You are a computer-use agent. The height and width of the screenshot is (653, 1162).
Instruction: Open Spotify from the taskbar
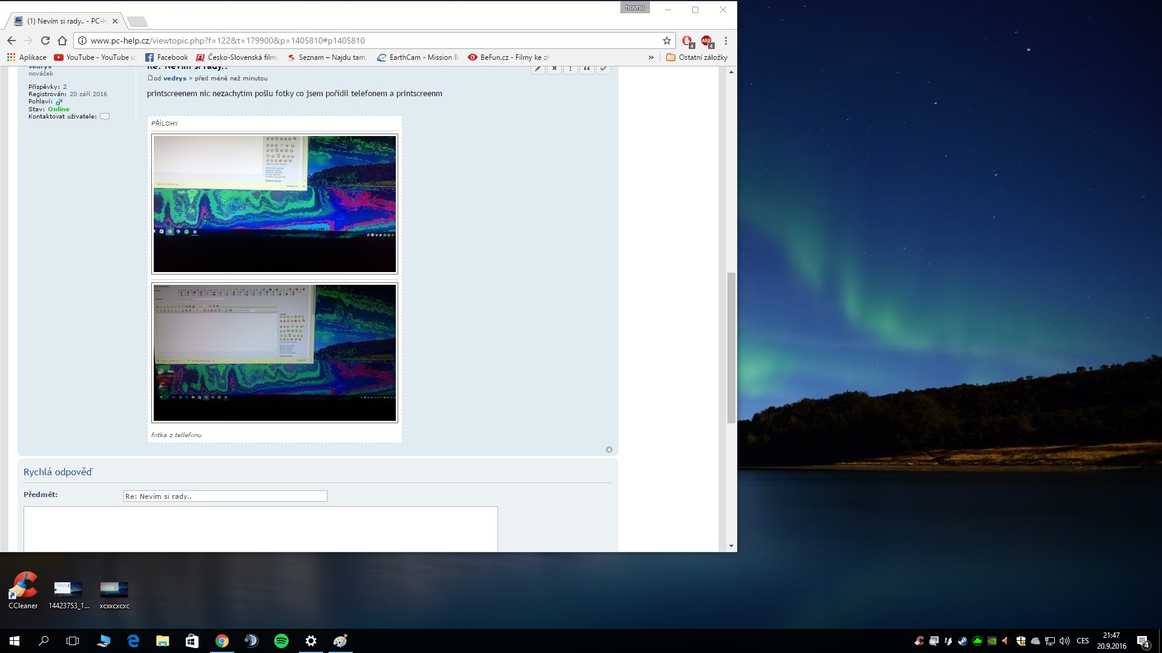pyautogui.click(x=281, y=641)
